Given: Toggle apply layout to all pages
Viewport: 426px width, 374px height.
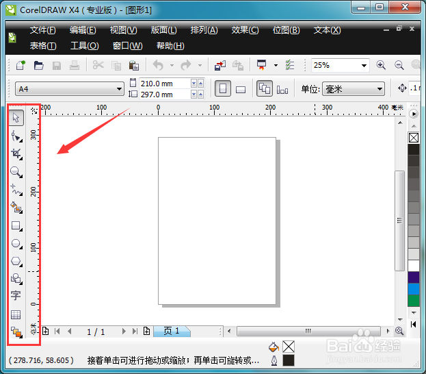Looking at the screenshot, I should 265,88.
